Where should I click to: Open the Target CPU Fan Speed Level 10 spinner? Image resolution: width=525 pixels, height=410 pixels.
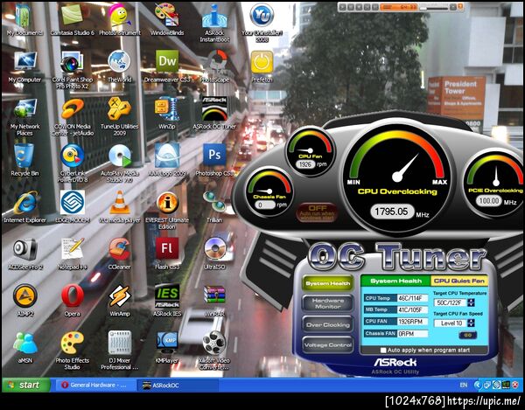coord(471,323)
